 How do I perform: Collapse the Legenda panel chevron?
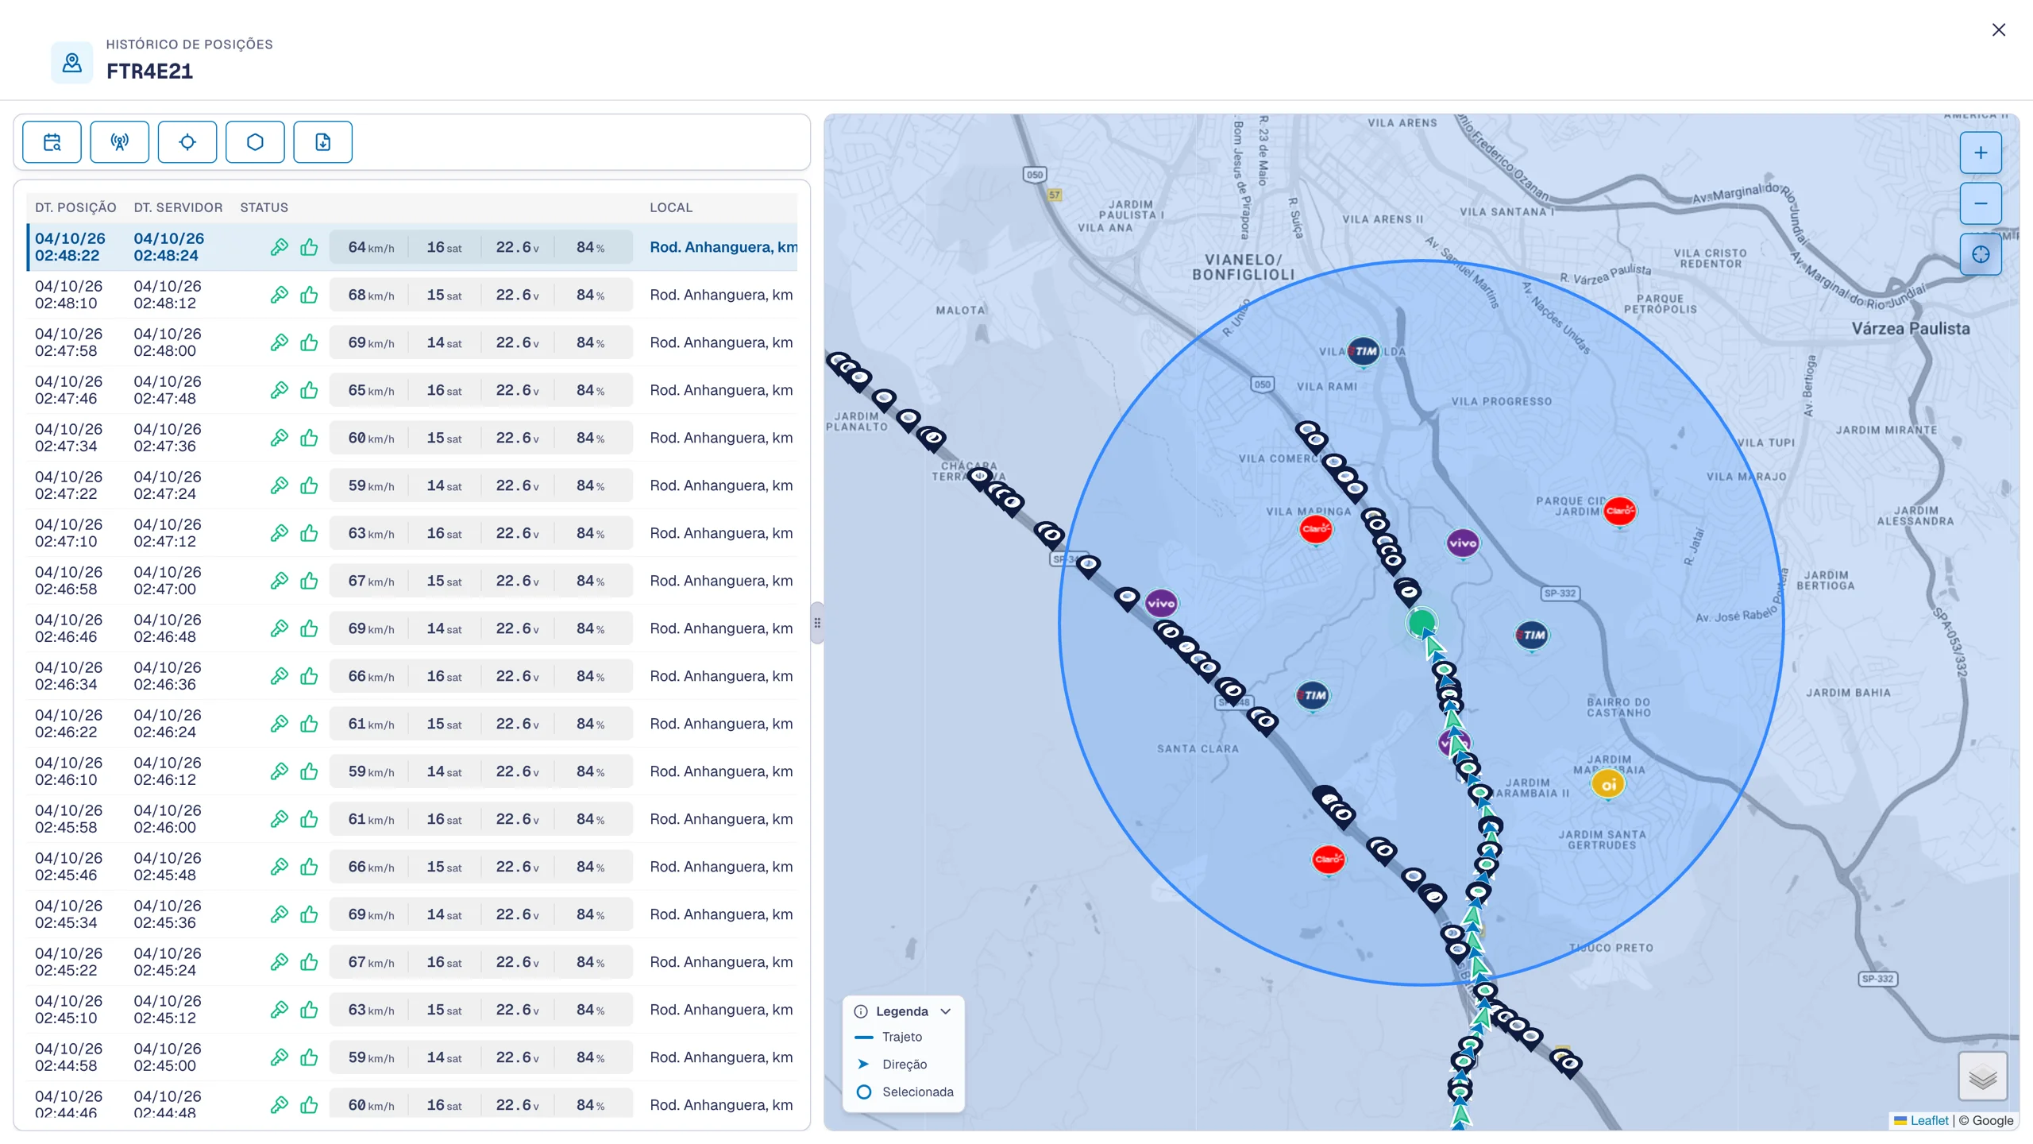click(945, 1011)
